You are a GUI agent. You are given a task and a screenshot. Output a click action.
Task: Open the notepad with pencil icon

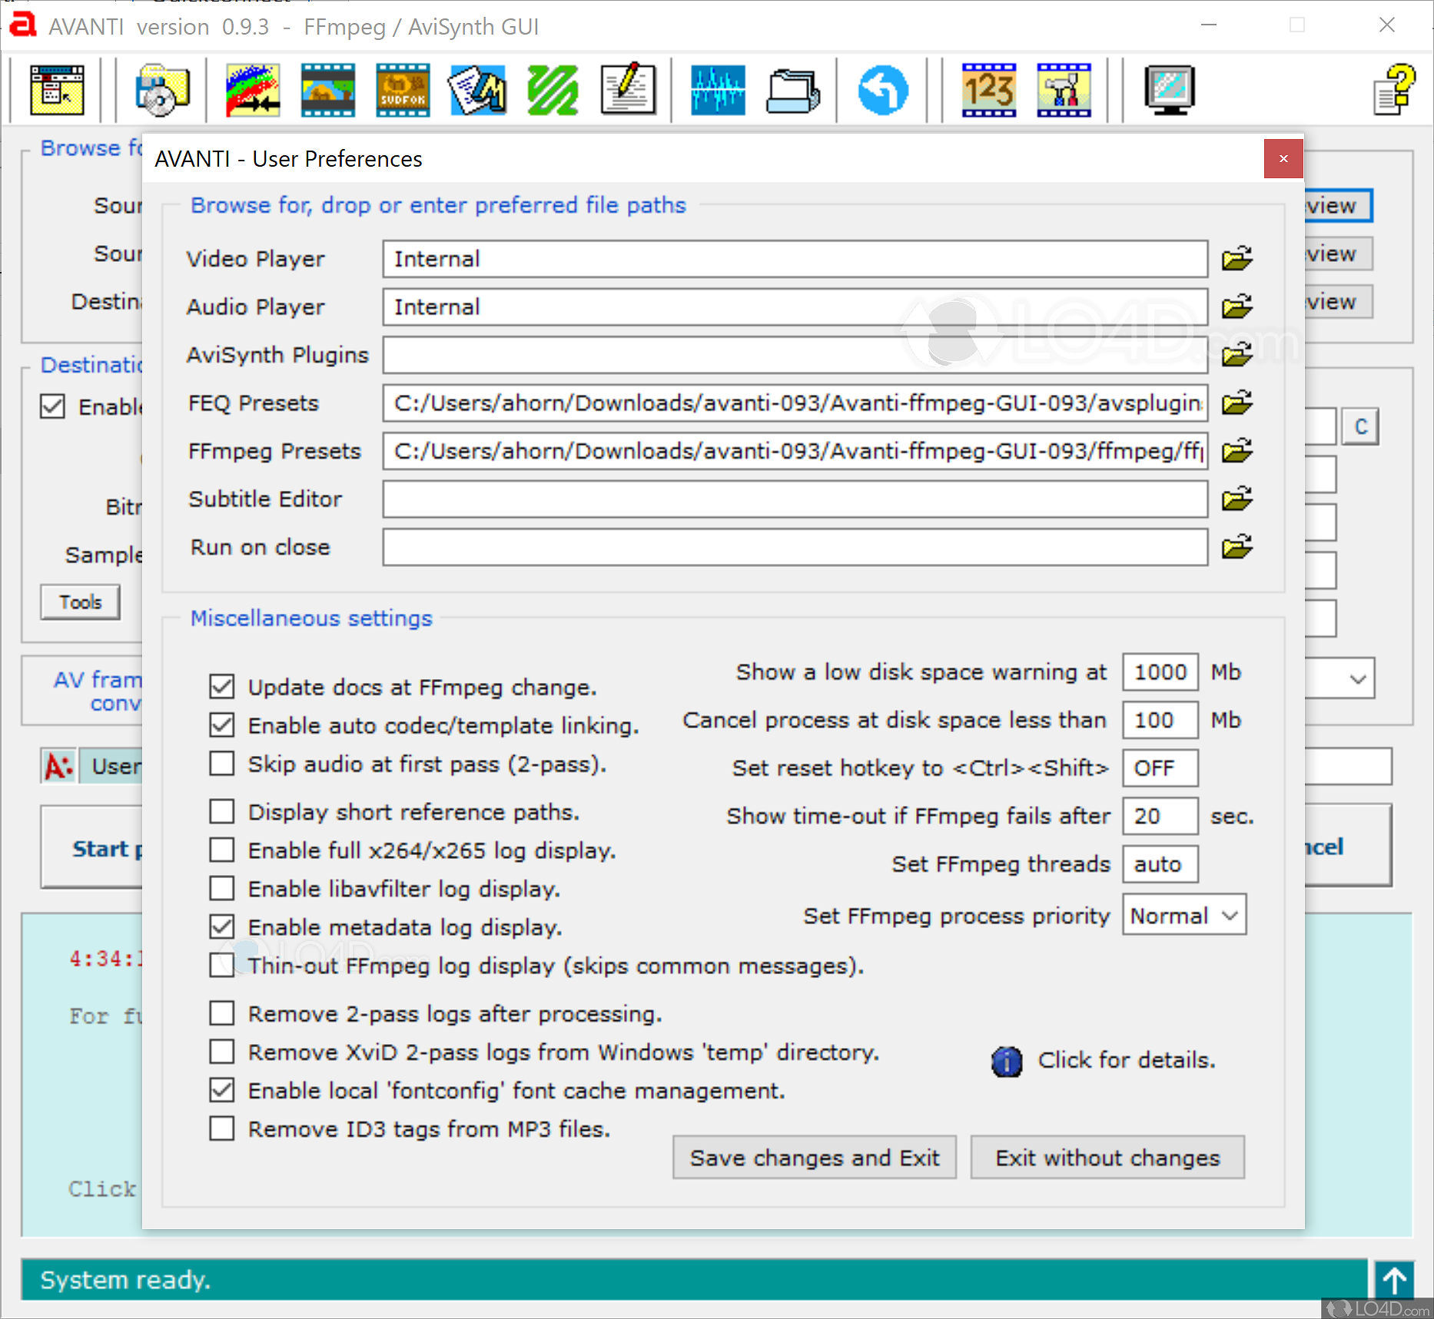tap(628, 91)
